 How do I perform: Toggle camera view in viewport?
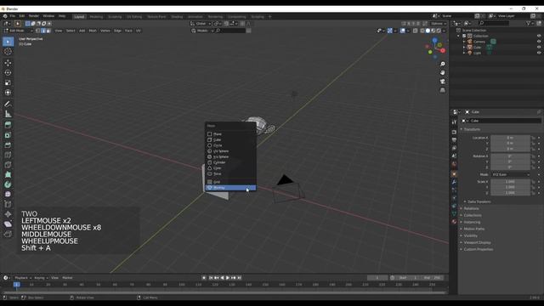(x=443, y=82)
